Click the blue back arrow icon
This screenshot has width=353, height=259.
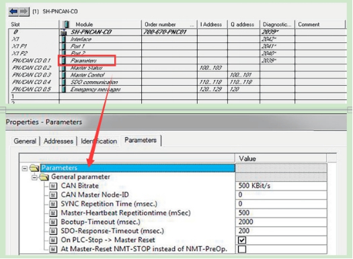click(x=13, y=11)
